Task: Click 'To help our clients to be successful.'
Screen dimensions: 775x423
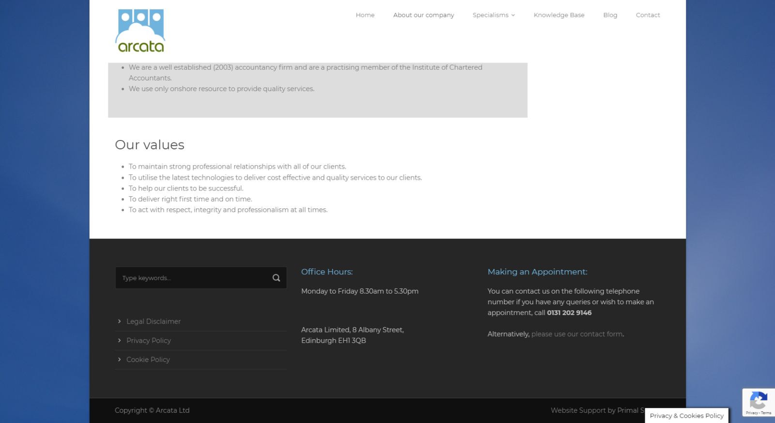Action: pos(186,188)
